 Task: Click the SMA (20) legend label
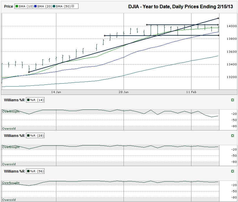[45, 6]
